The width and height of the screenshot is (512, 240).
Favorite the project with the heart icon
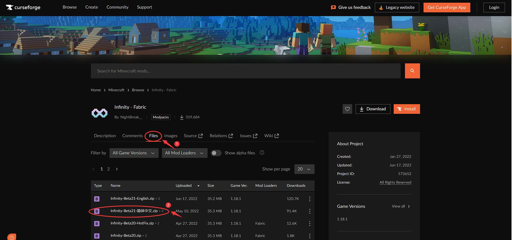coord(347,109)
